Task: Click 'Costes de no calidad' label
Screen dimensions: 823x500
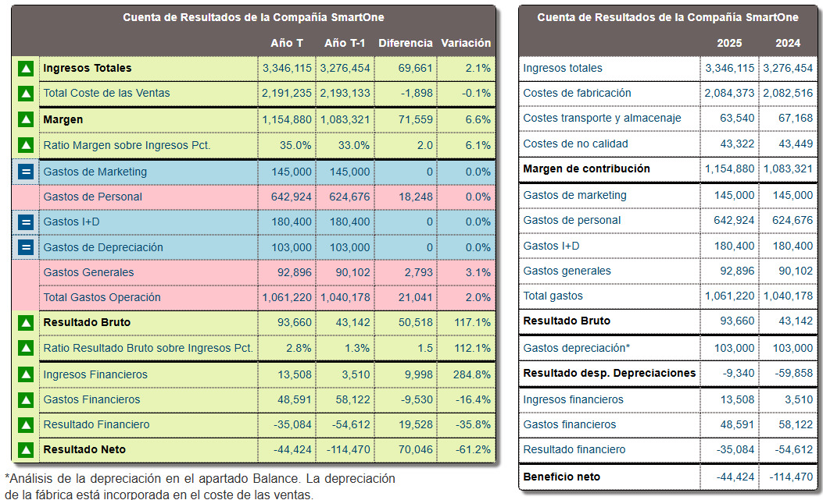Action: (x=575, y=144)
